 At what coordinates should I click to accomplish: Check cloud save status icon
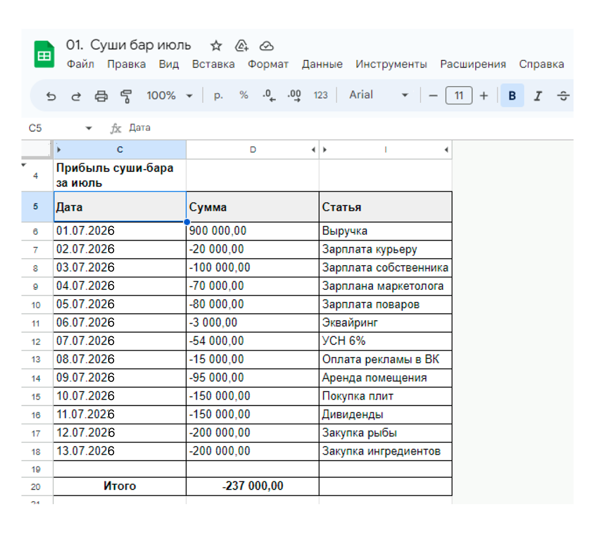click(266, 45)
